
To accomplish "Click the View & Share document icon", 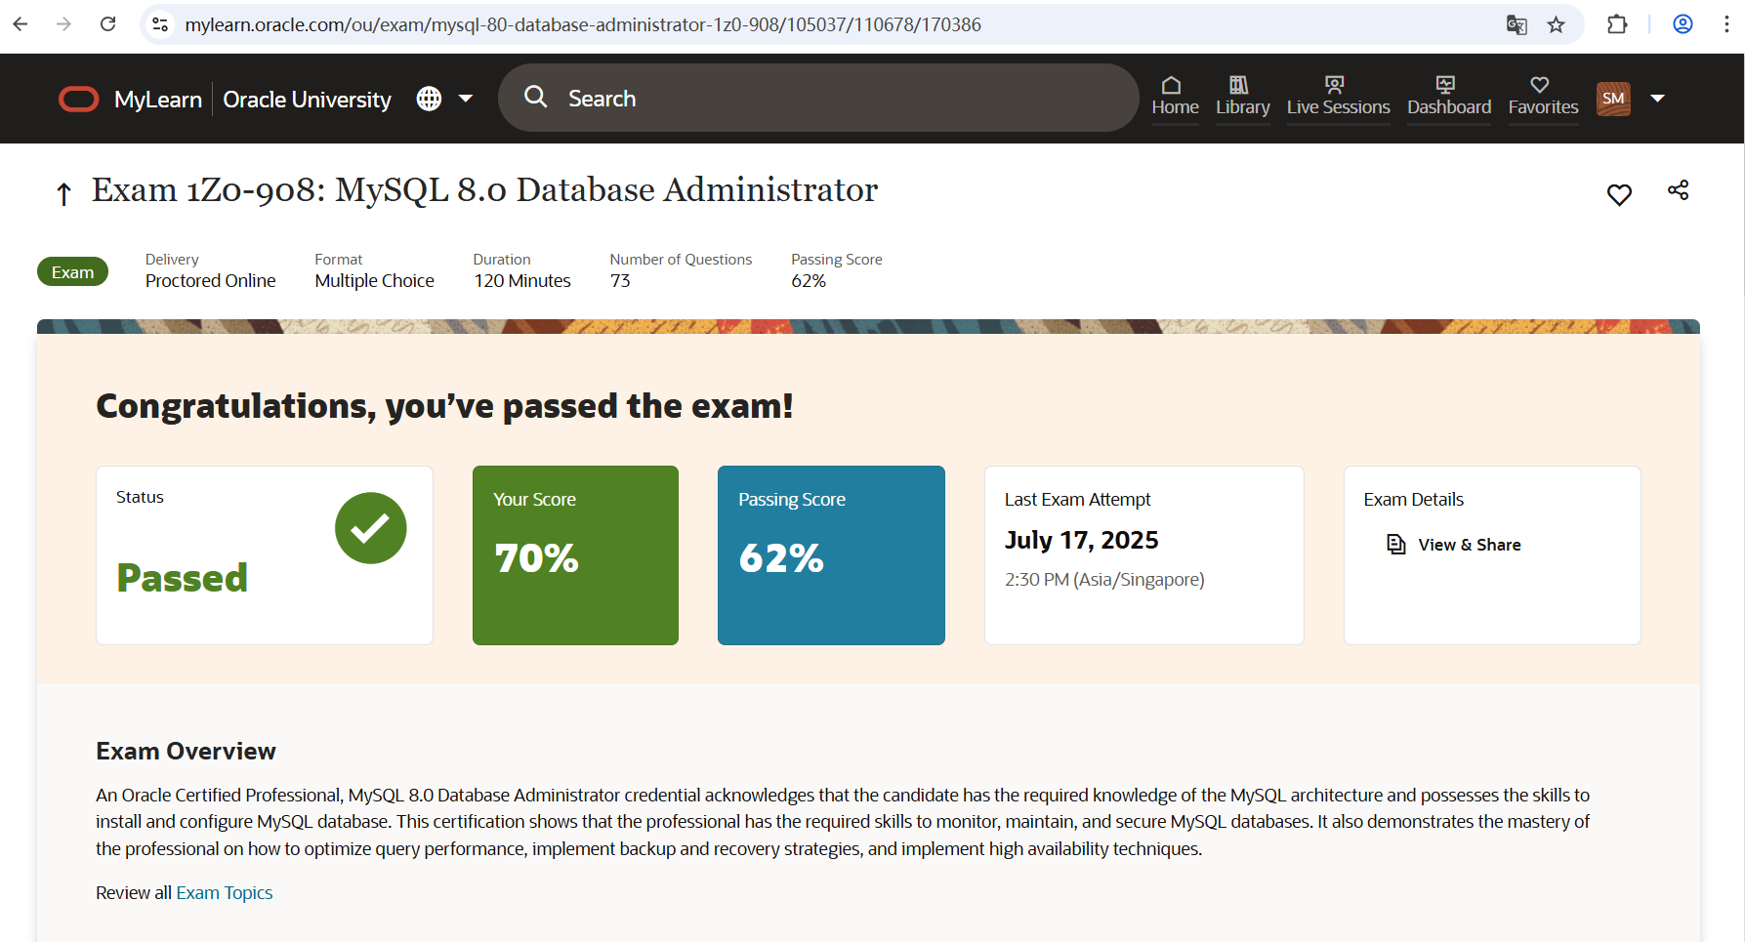I will 1396,544.
